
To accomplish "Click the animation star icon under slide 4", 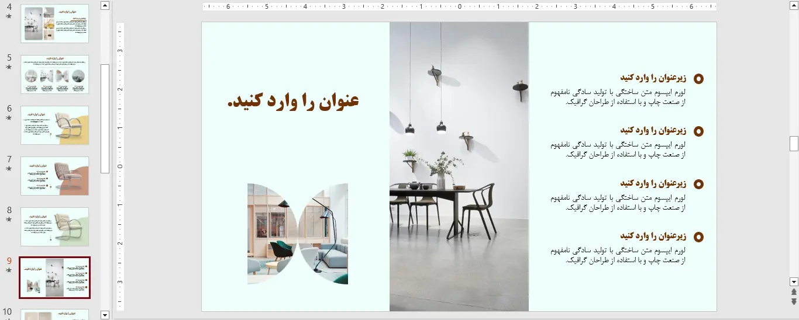I will pos(9,16).
